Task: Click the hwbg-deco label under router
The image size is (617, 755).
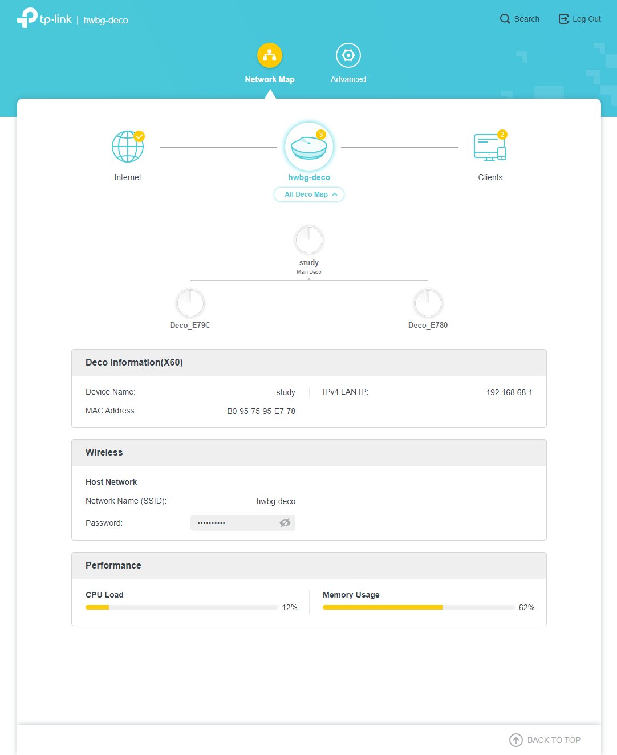Action: [309, 177]
